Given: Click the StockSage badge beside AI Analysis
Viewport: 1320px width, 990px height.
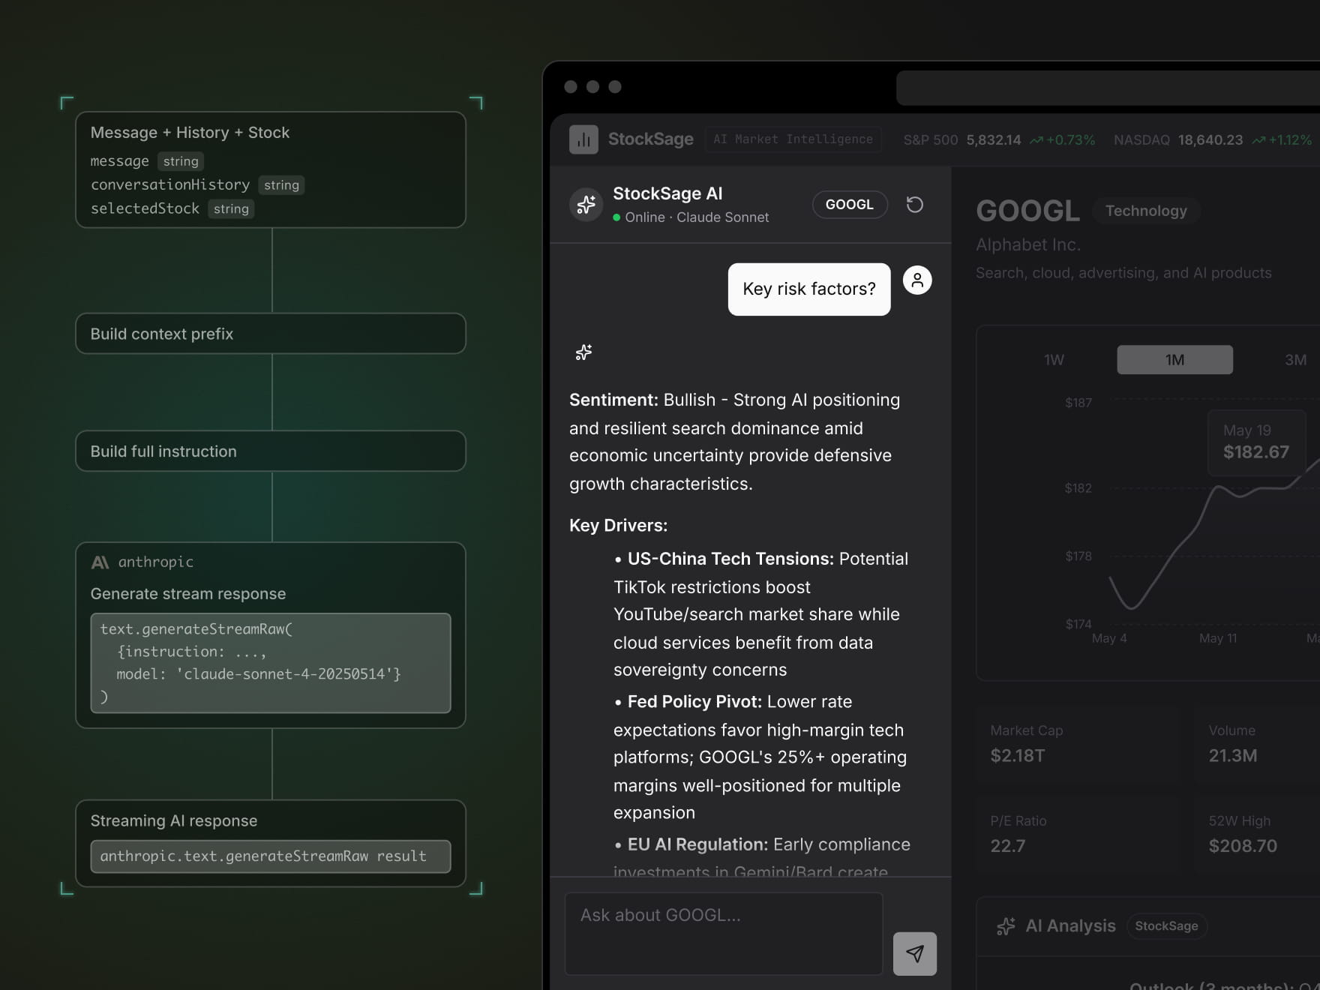Looking at the screenshot, I should coord(1166,926).
